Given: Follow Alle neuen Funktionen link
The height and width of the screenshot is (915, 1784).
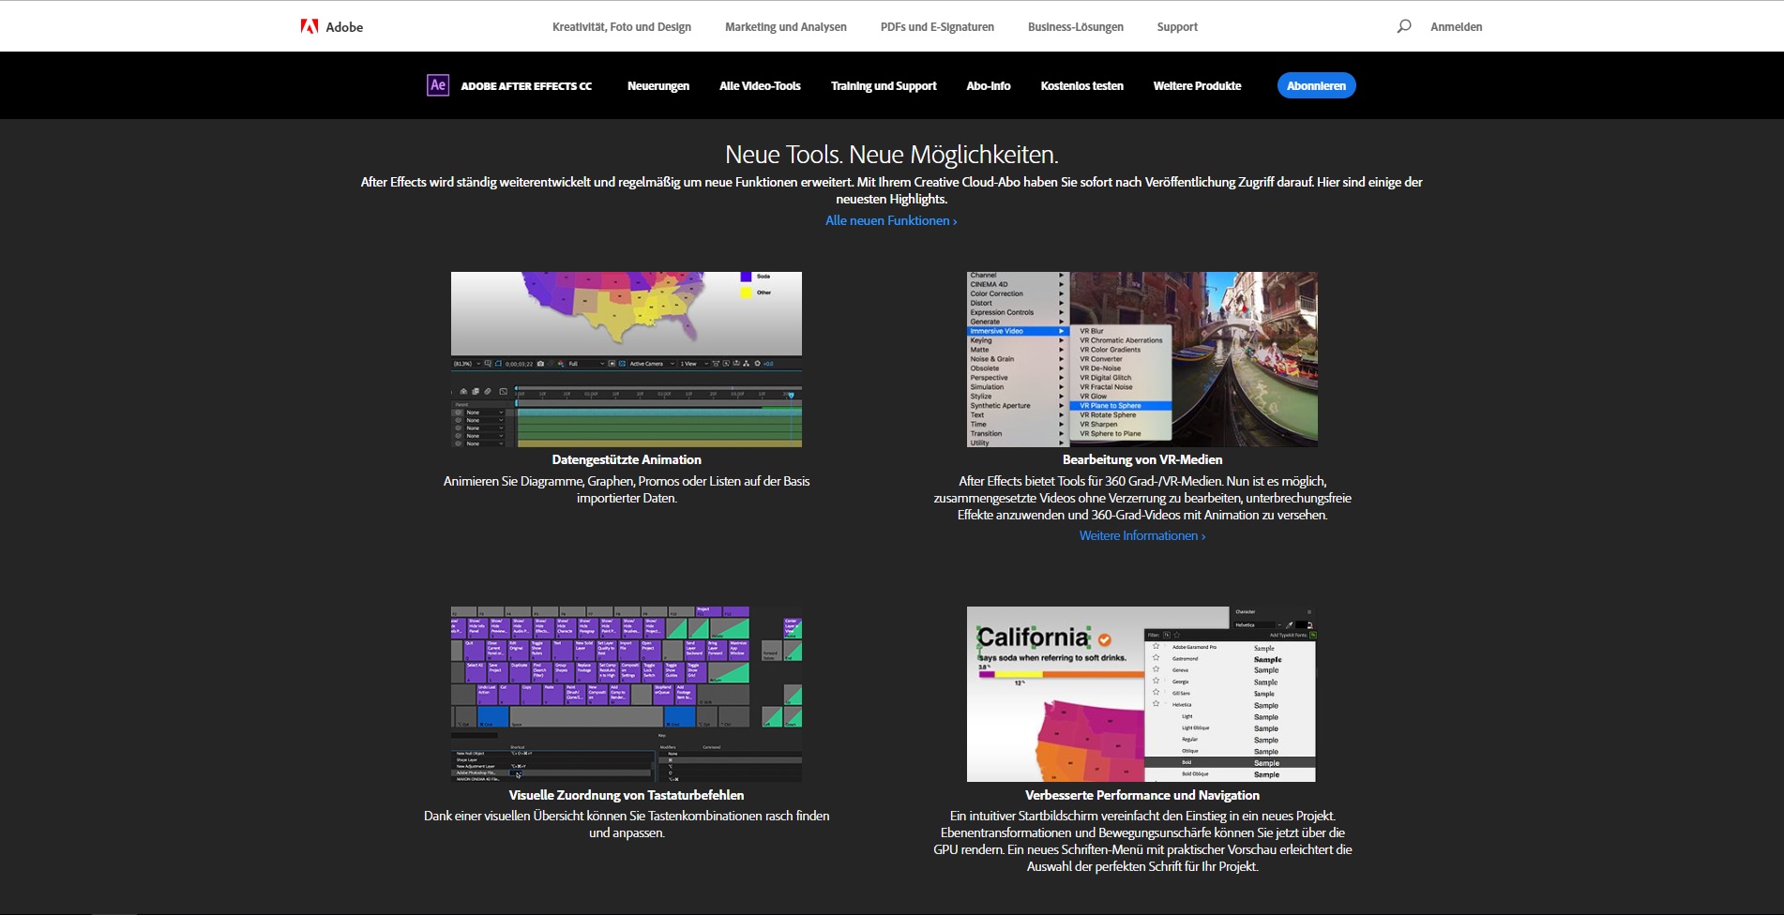Looking at the screenshot, I should pyautogui.click(x=891, y=220).
